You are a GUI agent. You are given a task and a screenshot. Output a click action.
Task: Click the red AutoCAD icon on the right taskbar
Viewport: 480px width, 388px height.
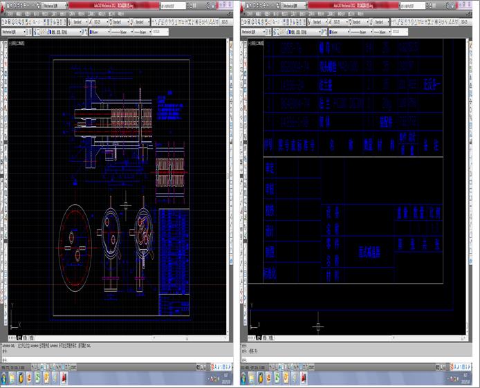pyautogui.click(x=303, y=379)
